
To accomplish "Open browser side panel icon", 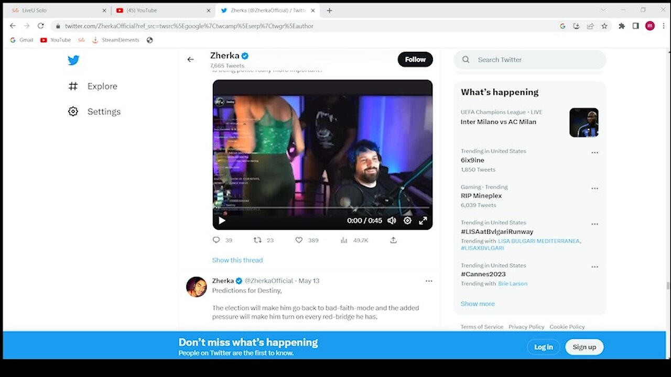I will [635, 26].
